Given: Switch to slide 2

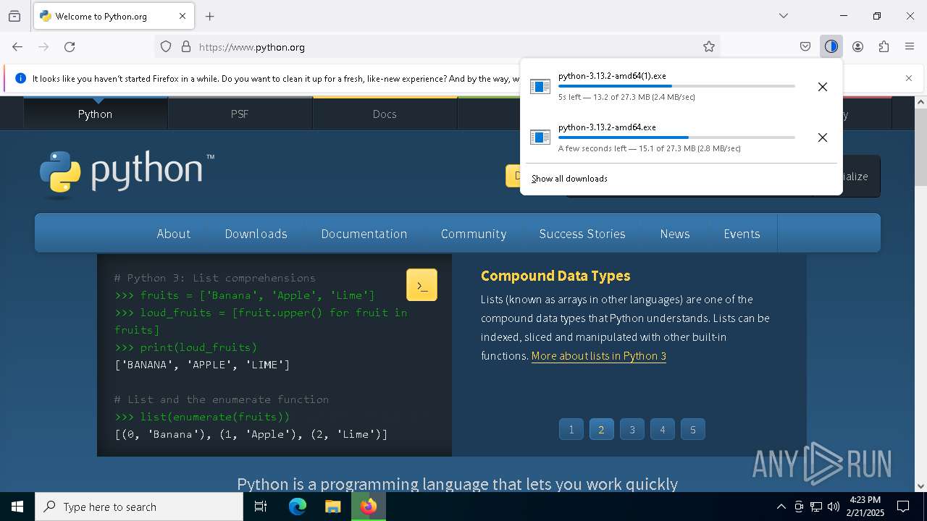Looking at the screenshot, I should click(601, 430).
